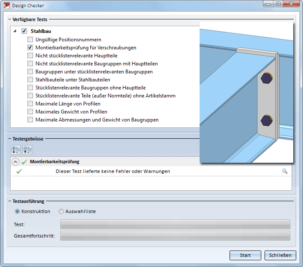The height and width of the screenshot is (267, 303).
Task: Close the Design Checker window
Action: 291,4
